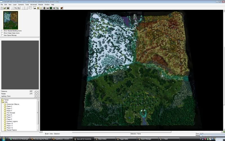This screenshot has height=141, width=225.
Task: Open the Tools menu
Action: coord(27,5)
